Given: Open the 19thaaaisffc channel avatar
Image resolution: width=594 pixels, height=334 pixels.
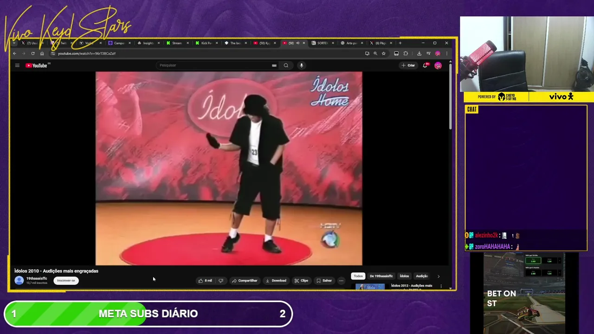Looking at the screenshot, I should (x=19, y=280).
